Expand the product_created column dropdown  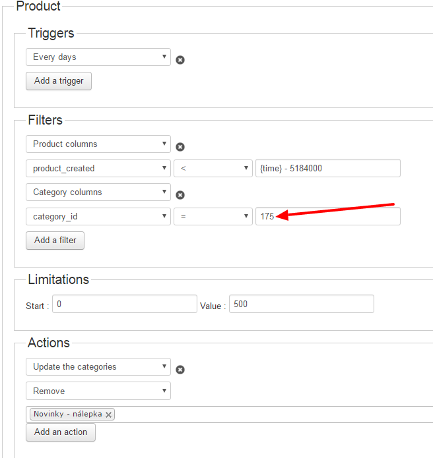[98, 169]
